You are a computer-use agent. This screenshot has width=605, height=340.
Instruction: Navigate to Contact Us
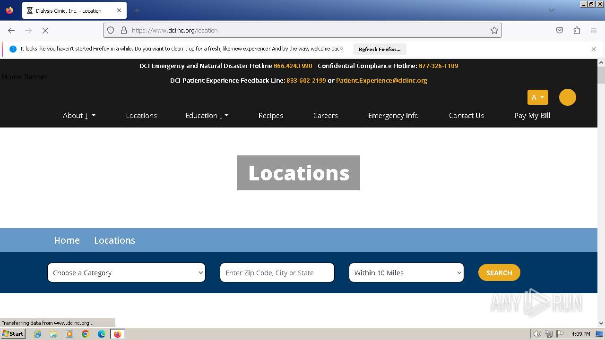pos(467,115)
